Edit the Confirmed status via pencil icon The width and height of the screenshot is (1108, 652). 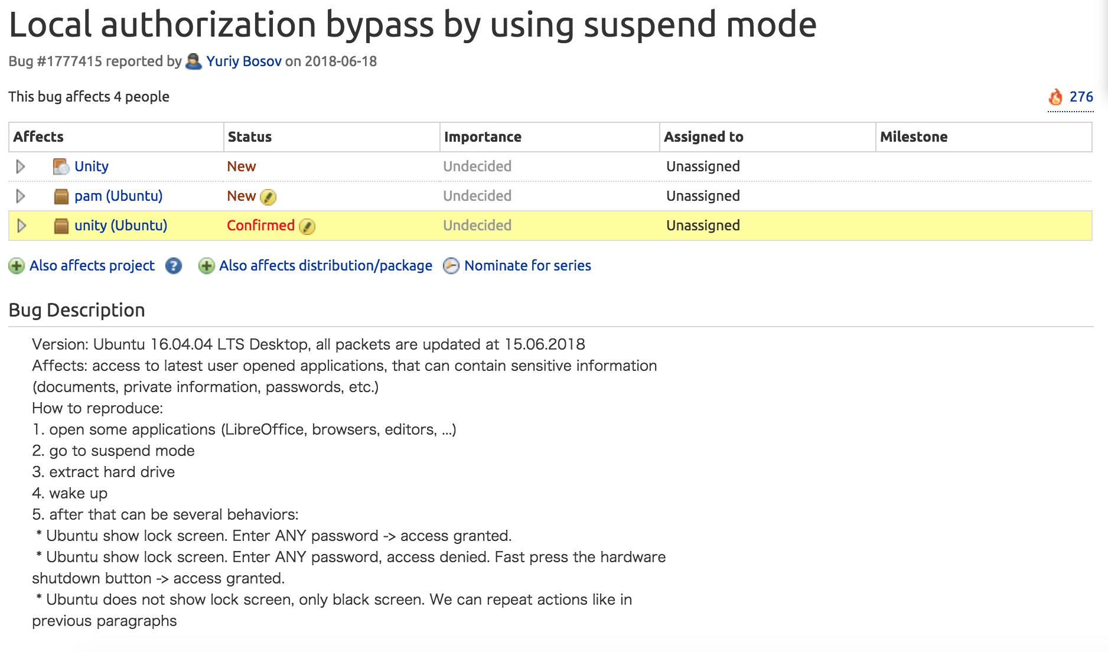307,226
